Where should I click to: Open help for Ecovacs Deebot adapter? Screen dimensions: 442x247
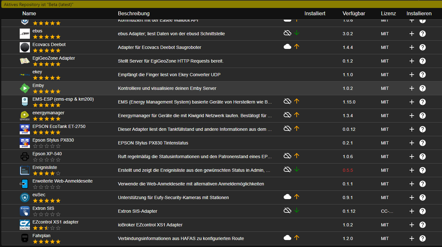point(423,47)
